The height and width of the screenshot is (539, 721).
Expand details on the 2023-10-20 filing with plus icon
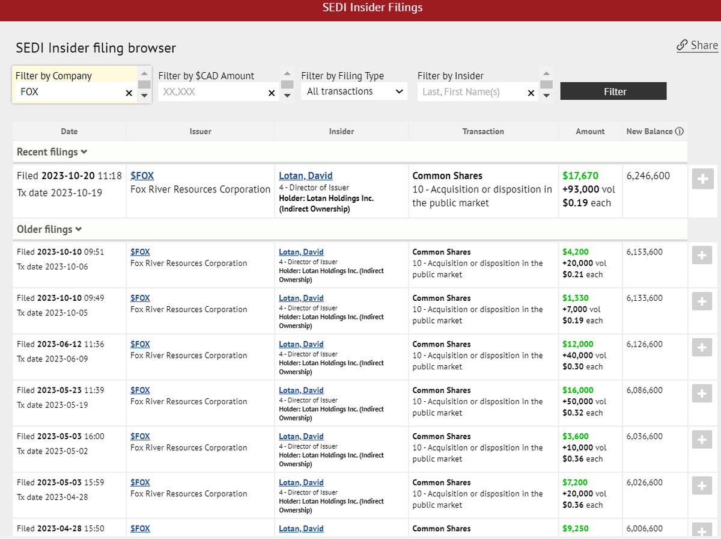tap(702, 179)
